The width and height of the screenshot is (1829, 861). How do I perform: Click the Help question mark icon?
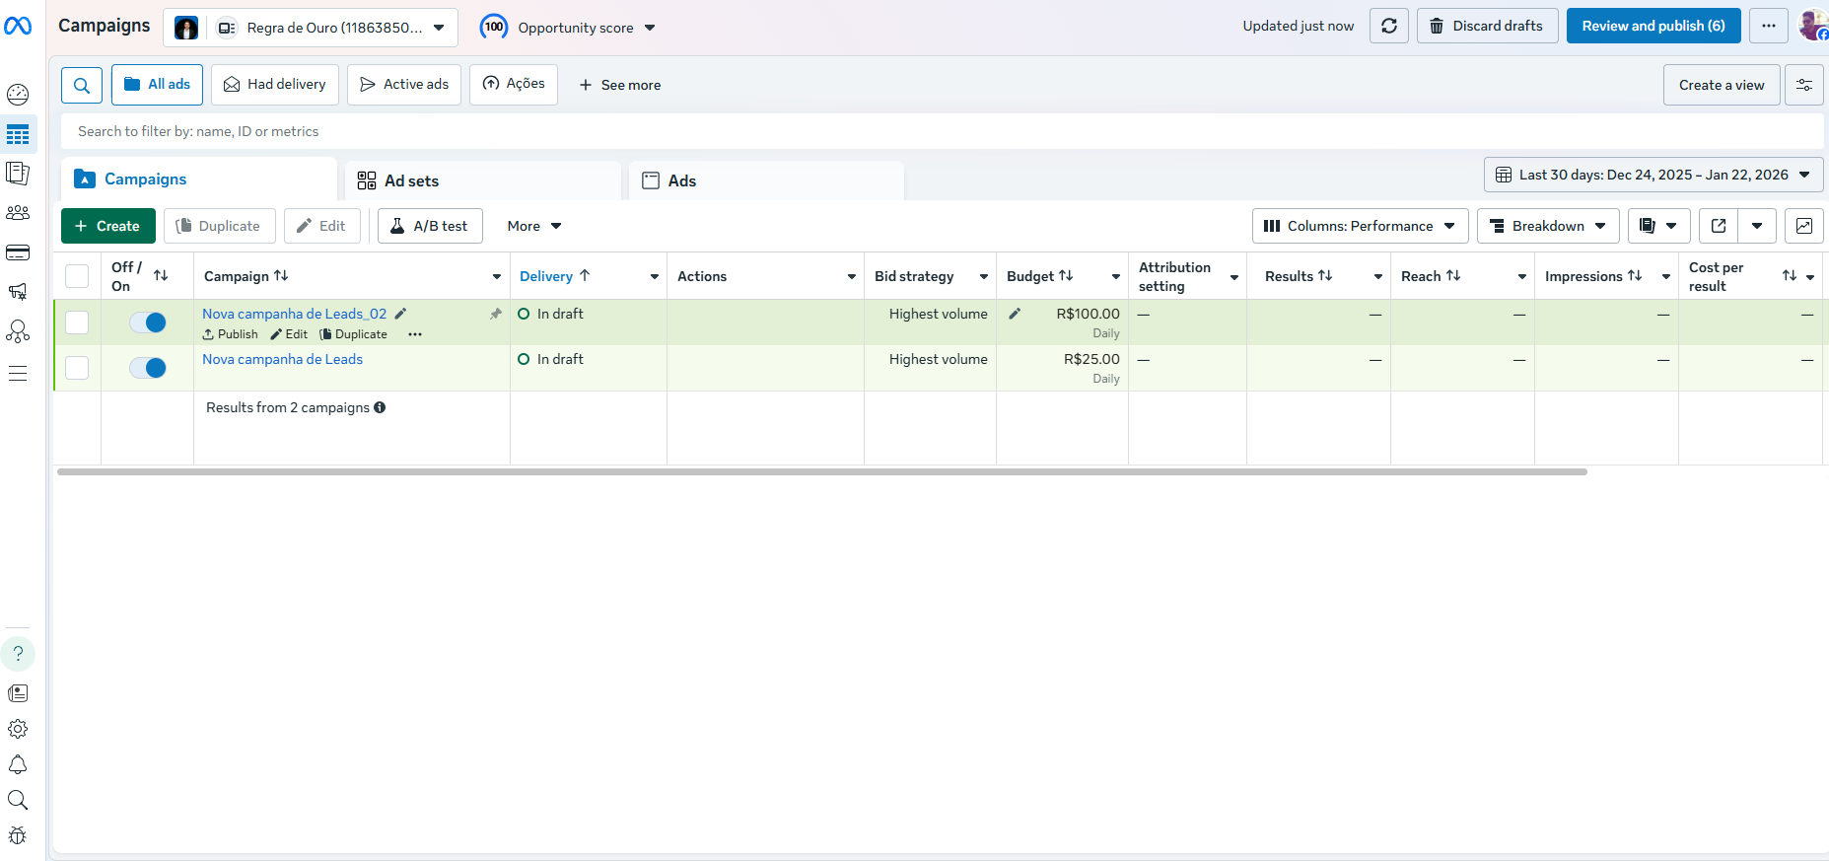tap(18, 654)
